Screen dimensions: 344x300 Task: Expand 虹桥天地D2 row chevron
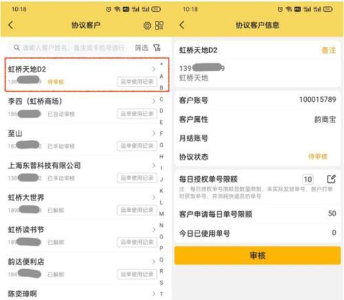click(154, 69)
